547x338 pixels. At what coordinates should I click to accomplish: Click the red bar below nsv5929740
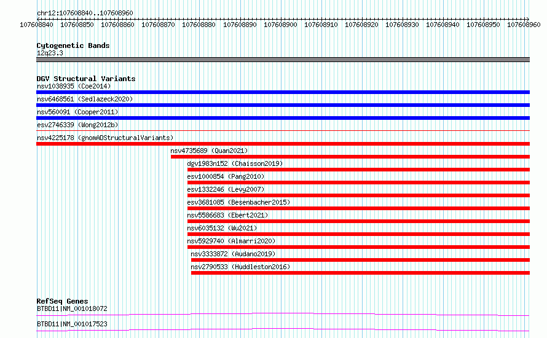[x=358, y=247]
